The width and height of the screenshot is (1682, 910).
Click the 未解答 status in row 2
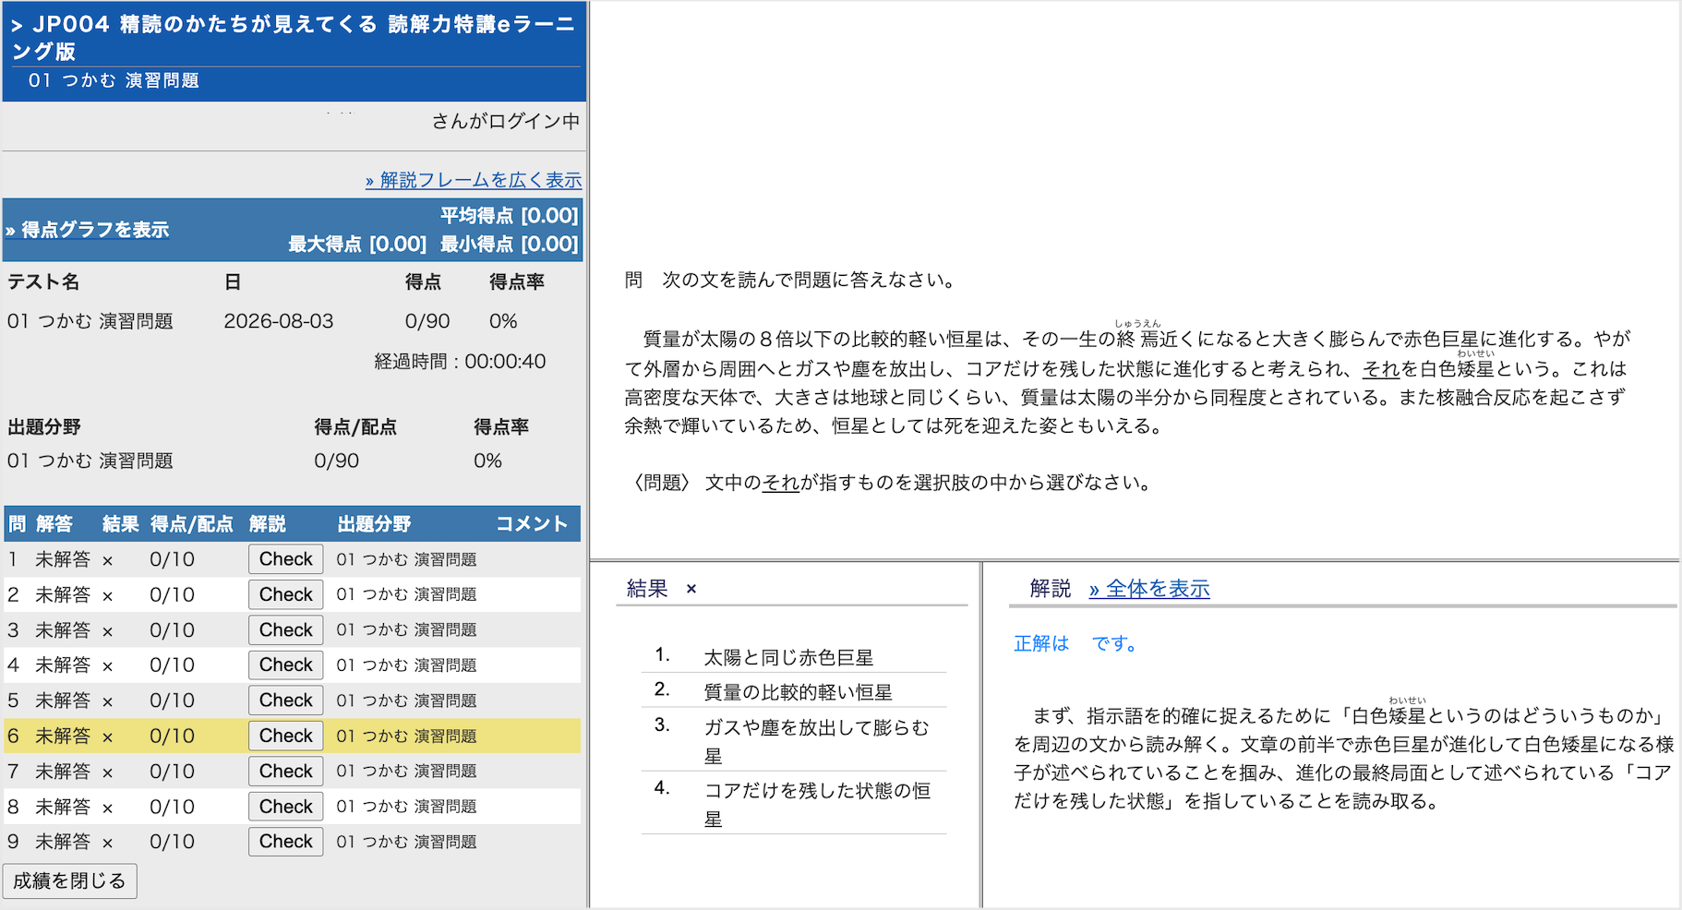63,594
